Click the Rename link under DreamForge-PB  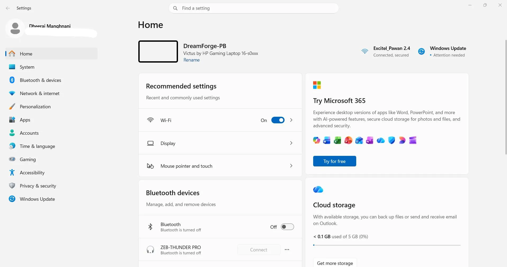[x=191, y=60]
